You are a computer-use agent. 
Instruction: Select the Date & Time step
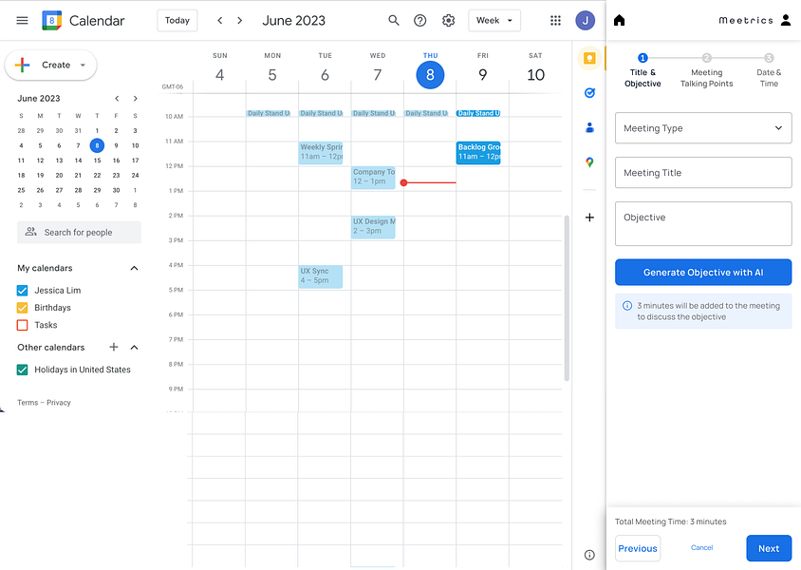pyautogui.click(x=769, y=71)
